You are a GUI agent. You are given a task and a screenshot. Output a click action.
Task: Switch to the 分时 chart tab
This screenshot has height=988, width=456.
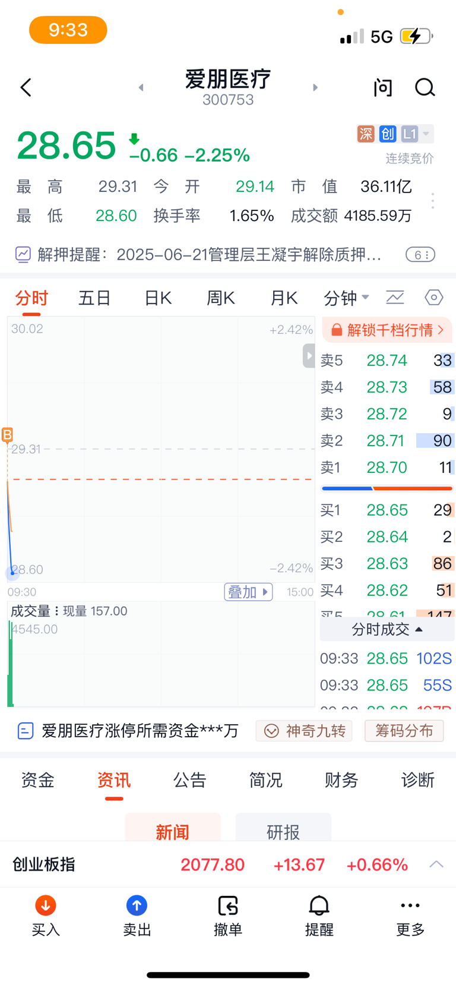[x=31, y=298]
